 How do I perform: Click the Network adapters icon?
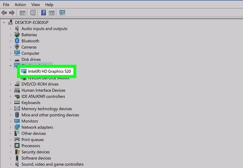(17, 127)
